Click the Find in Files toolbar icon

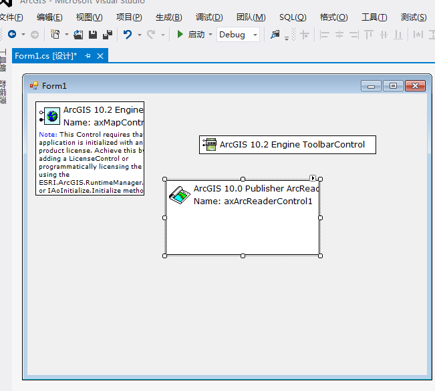275,34
